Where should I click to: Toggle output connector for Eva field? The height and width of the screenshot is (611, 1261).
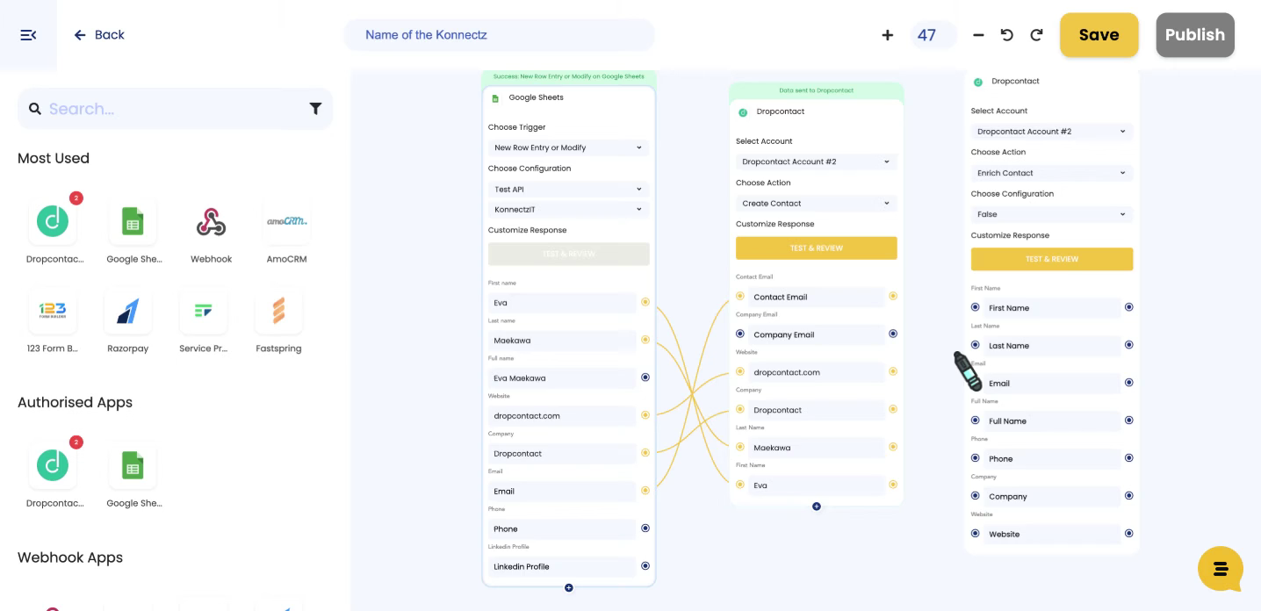tap(645, 302)
